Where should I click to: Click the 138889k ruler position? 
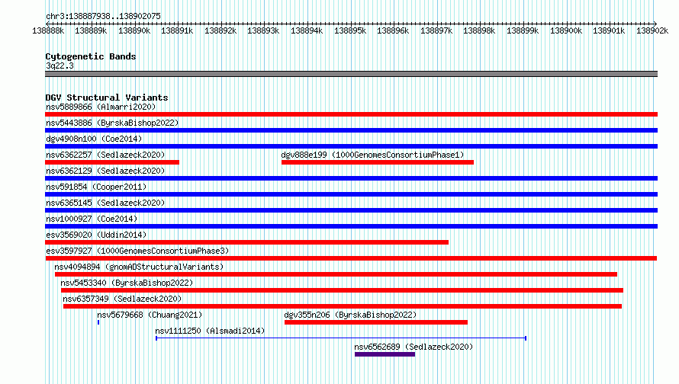click(91, 30)
